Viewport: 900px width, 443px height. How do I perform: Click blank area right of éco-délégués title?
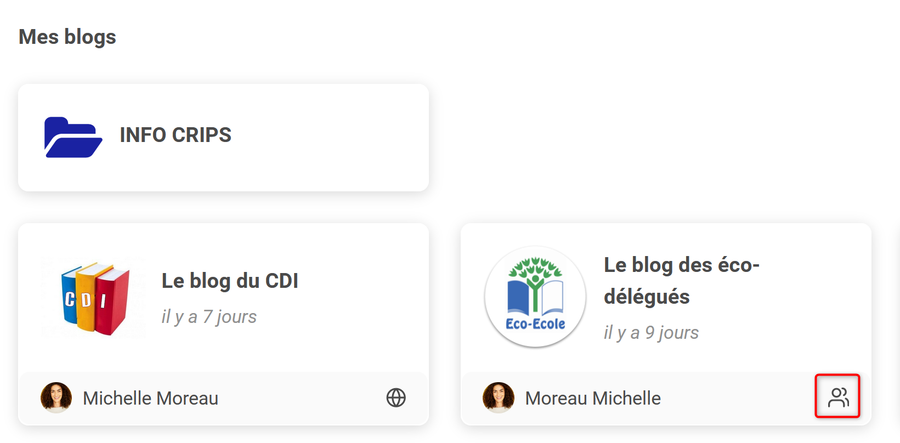(x=812, y=281)
